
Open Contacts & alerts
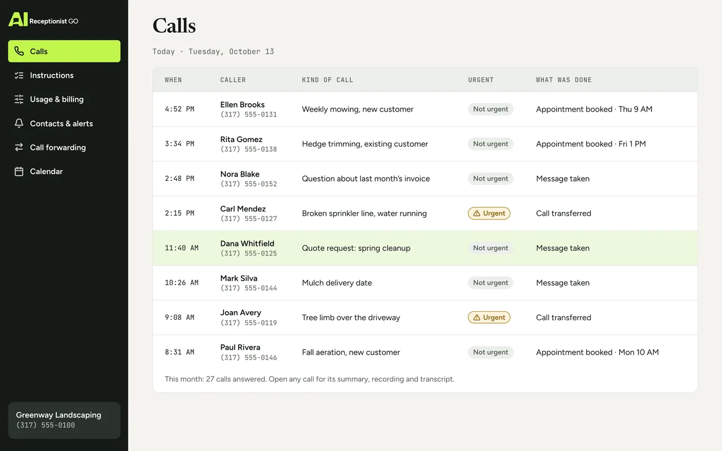(64, 123)
